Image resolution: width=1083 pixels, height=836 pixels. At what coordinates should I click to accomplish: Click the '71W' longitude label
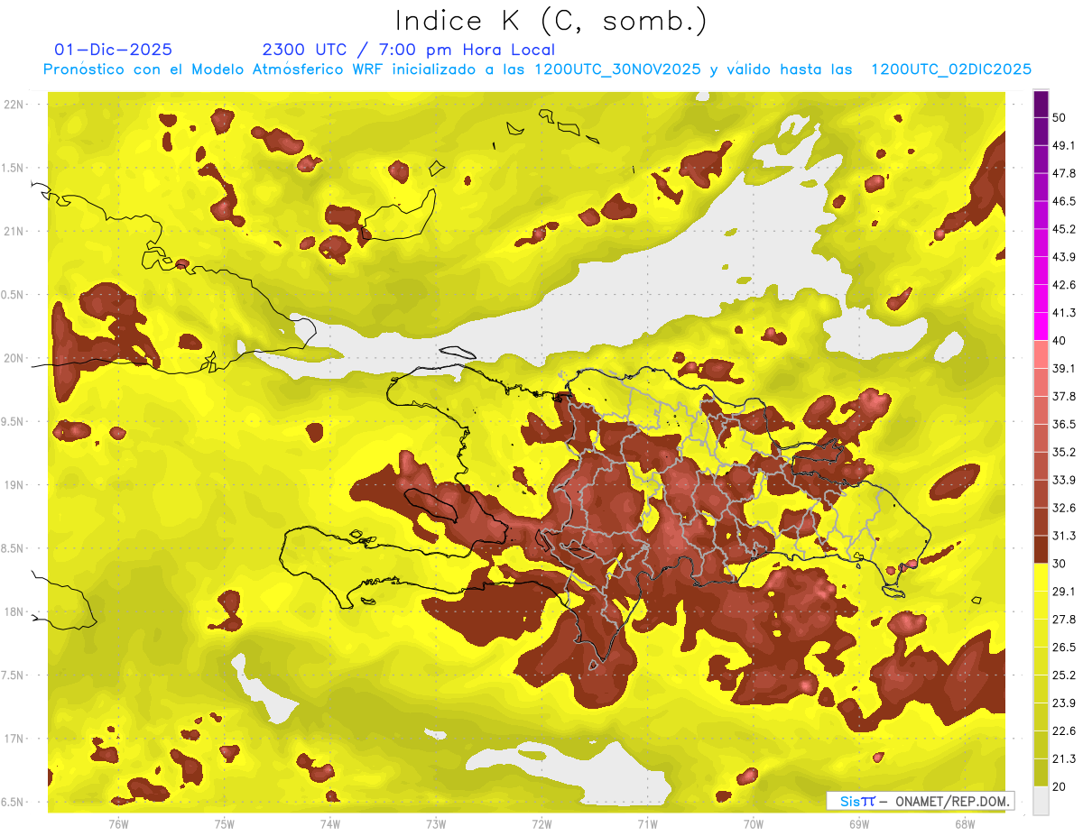(647, 824)
